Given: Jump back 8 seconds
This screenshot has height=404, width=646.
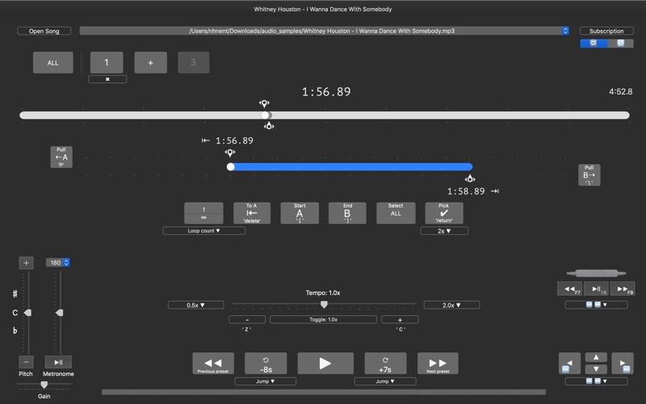Looking at the screenshot, I should coord(266,363).
